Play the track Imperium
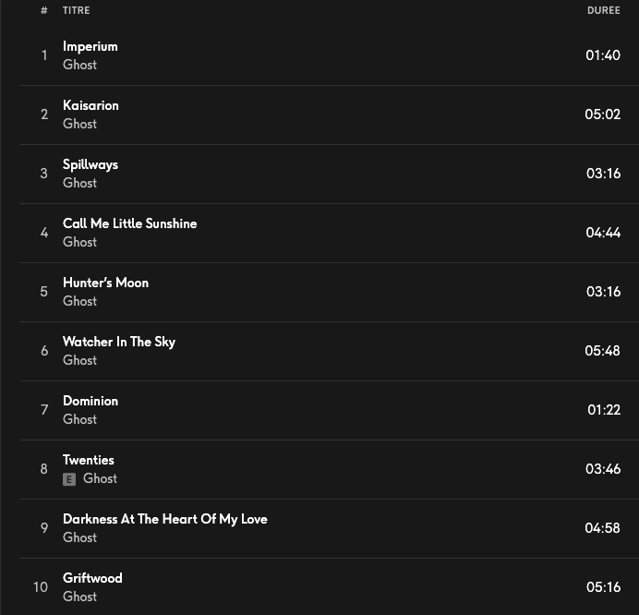The width and height of the screenshot is (639, 615). [90, 46]
